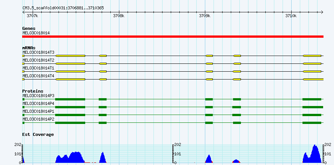
Task: Click the small second segment of MELO3C018014P2
Action: [x=103, y=123]
